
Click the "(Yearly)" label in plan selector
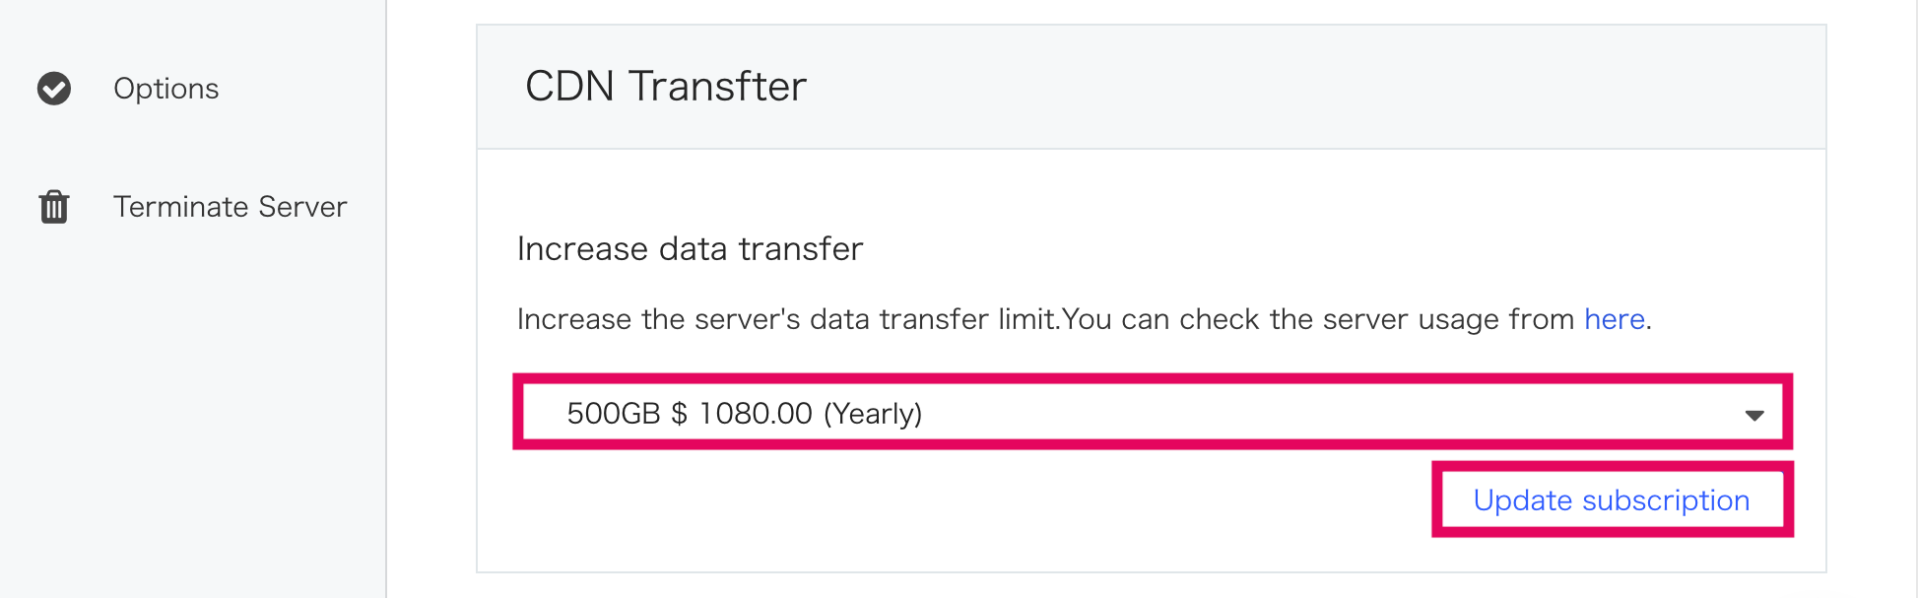[873, 413]
